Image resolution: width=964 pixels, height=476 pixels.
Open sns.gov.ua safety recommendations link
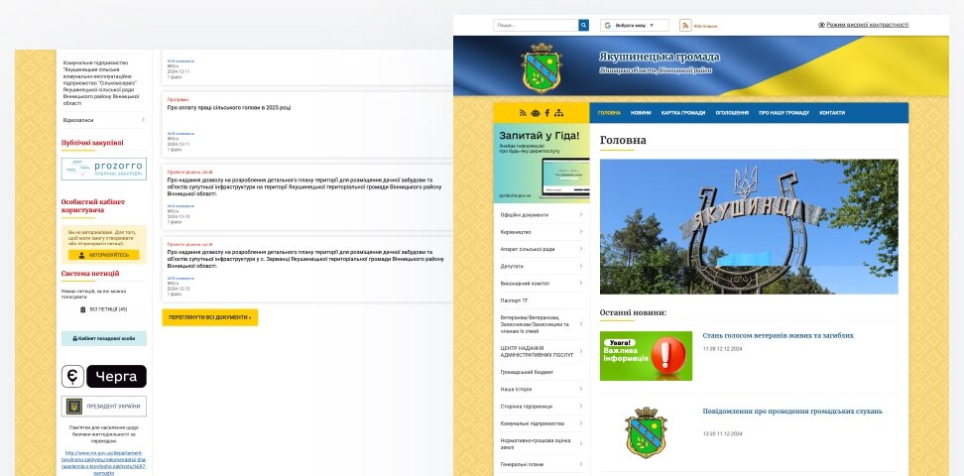click(x=104, y=463)
